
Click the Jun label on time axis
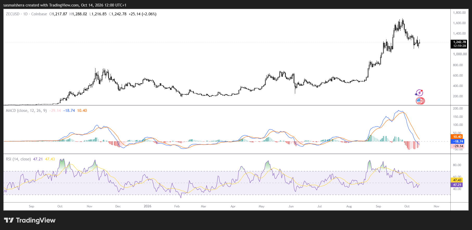pyautogui.click(x=291, y=206)
